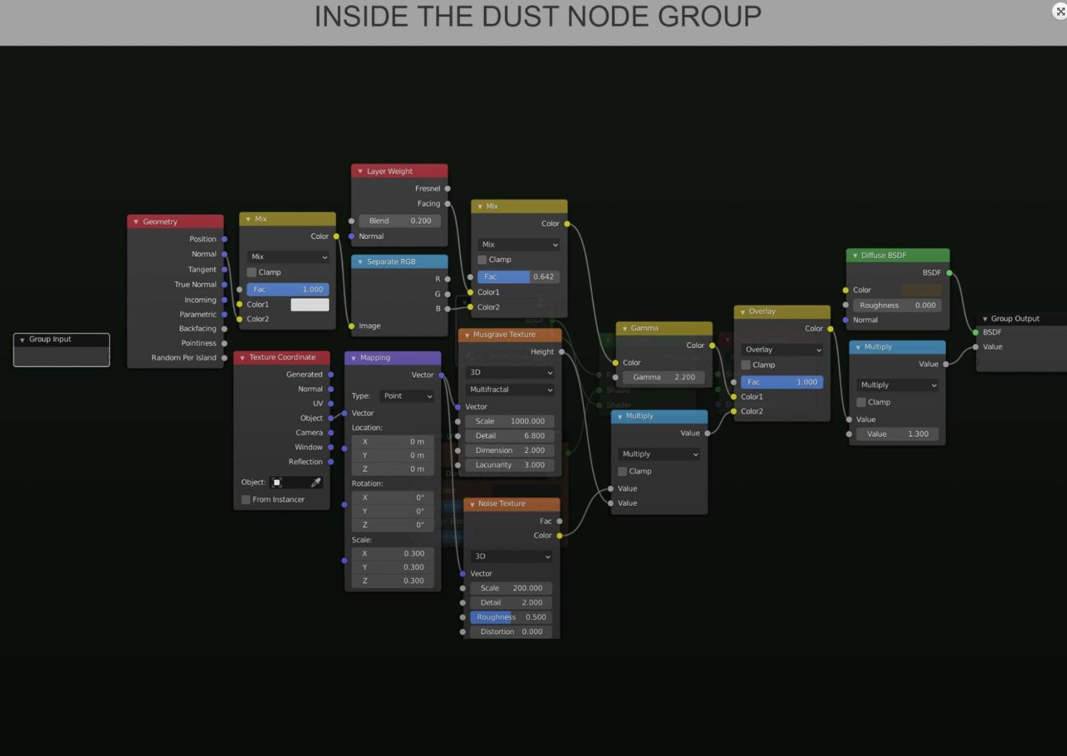Click the Gamma node Color output socket
1067x756 pixels.
click(x=712, y=345)
